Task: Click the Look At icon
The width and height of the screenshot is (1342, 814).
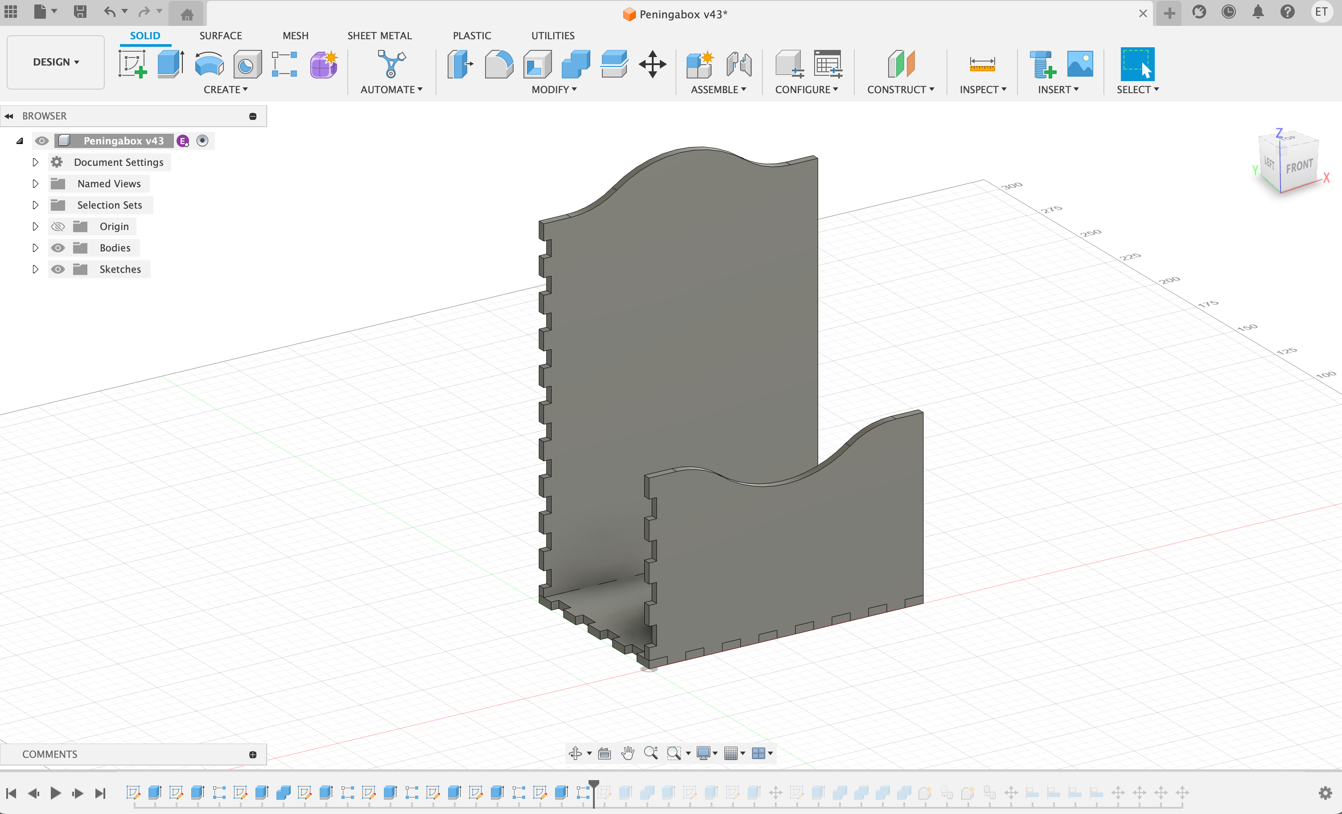Action: (604, 753)
